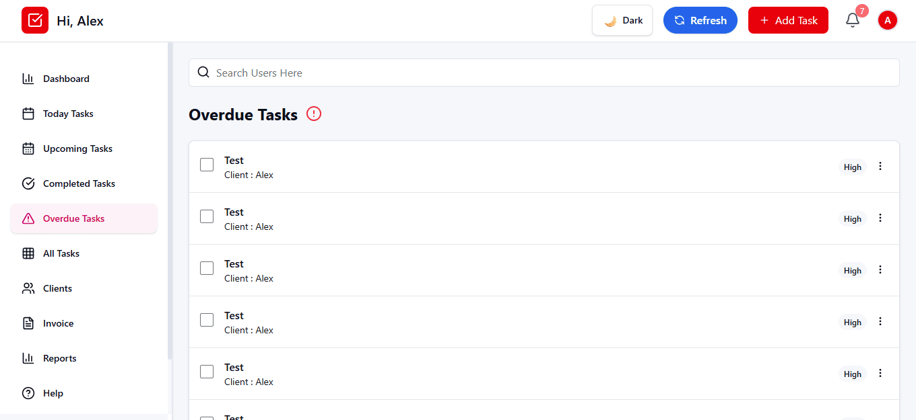
Task: Click the Clients people icon
Action: click(28, 288)
